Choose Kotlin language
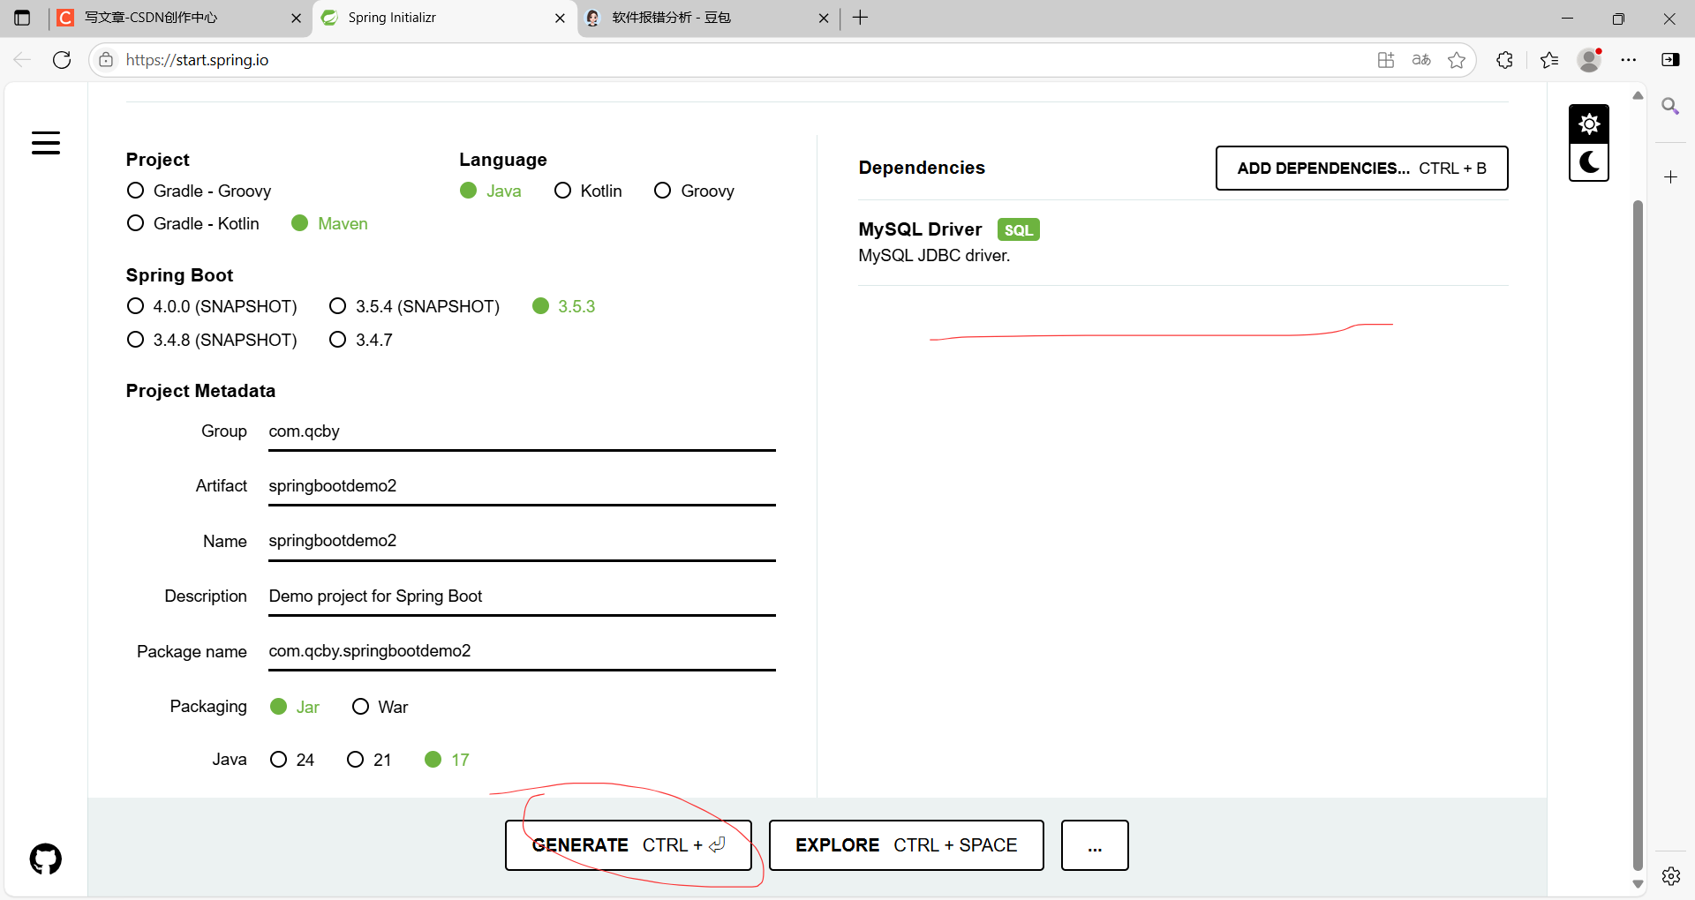 click(x=588, y=191)
